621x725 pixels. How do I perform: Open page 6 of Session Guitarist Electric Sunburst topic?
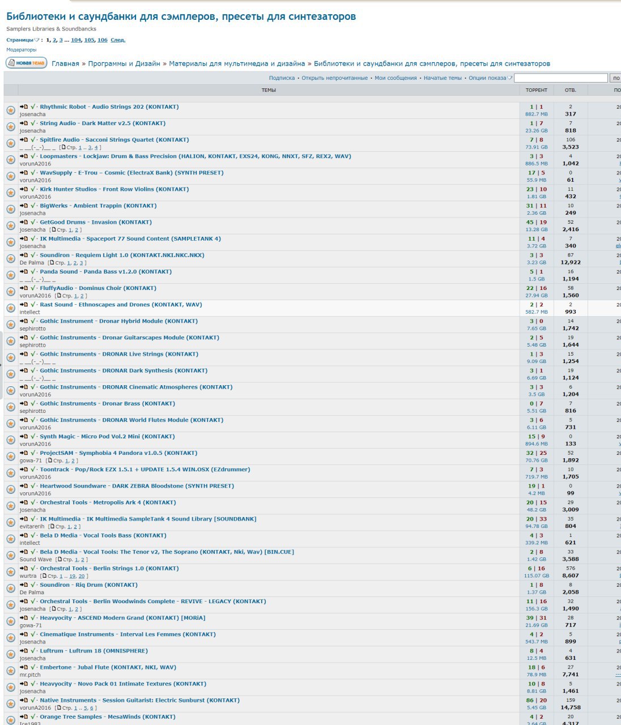pyautogui.click(x=92, y=708)
